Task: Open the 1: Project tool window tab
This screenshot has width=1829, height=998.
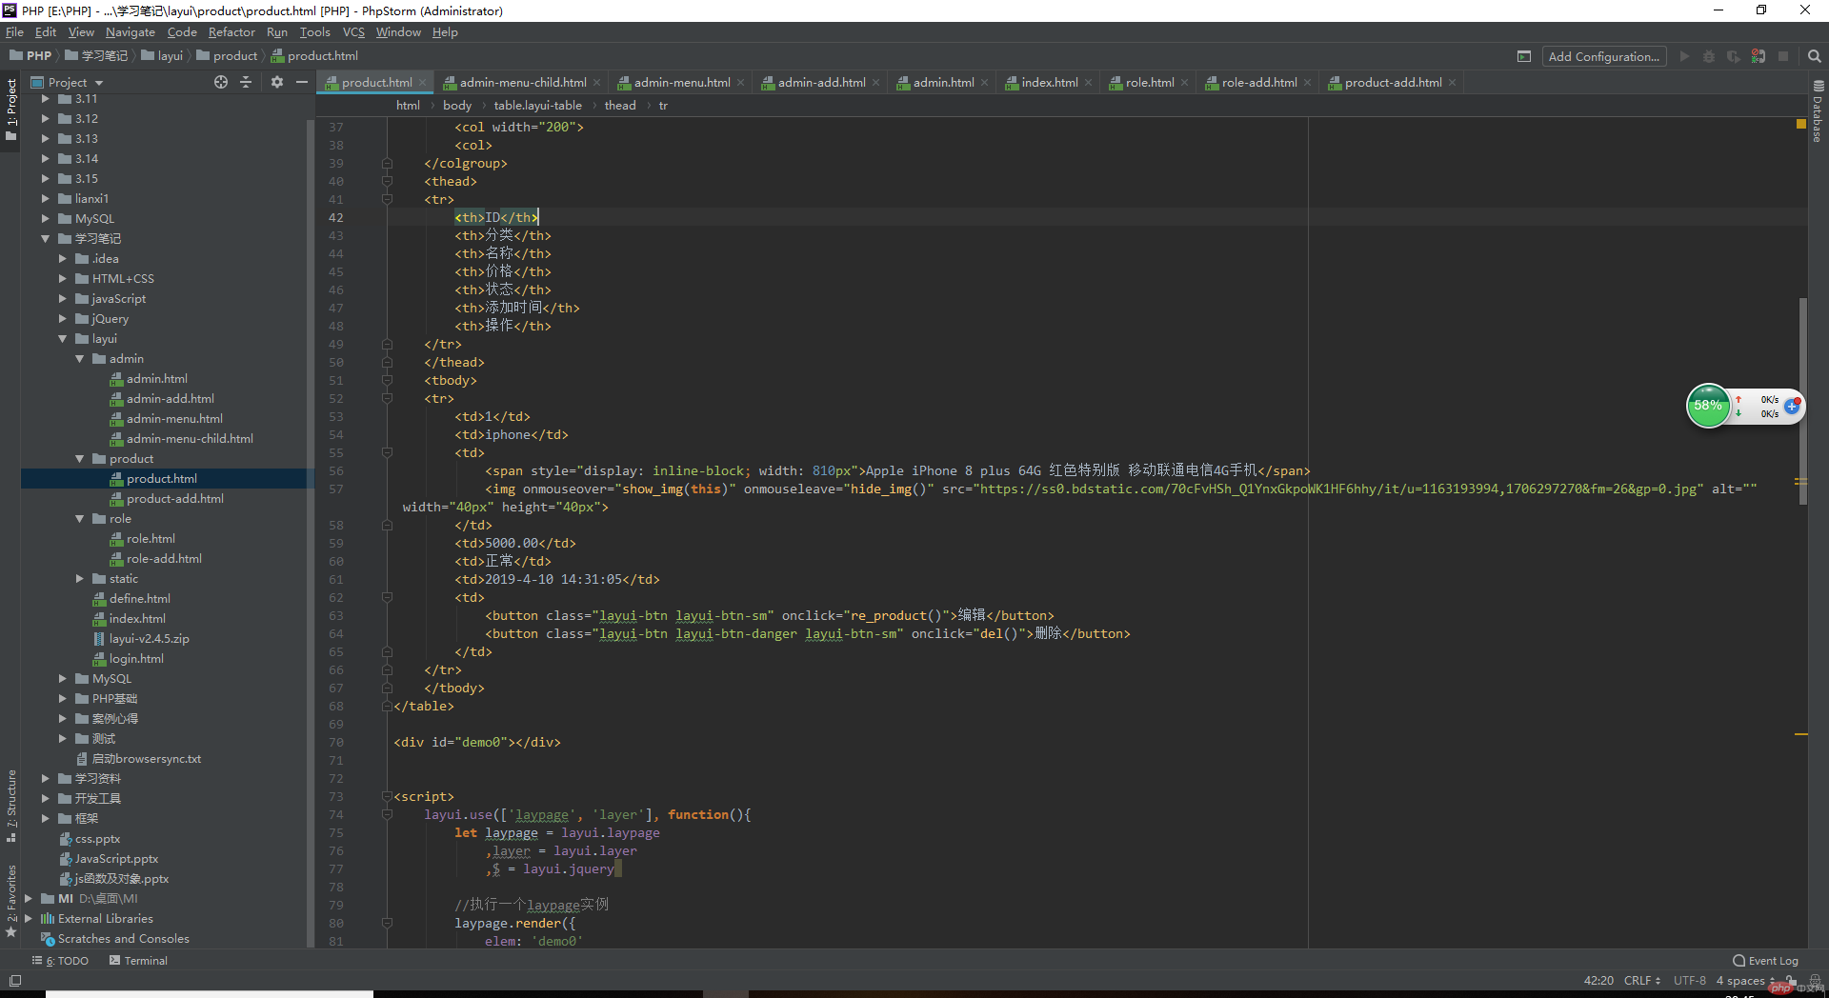Action: click(11, 109)
